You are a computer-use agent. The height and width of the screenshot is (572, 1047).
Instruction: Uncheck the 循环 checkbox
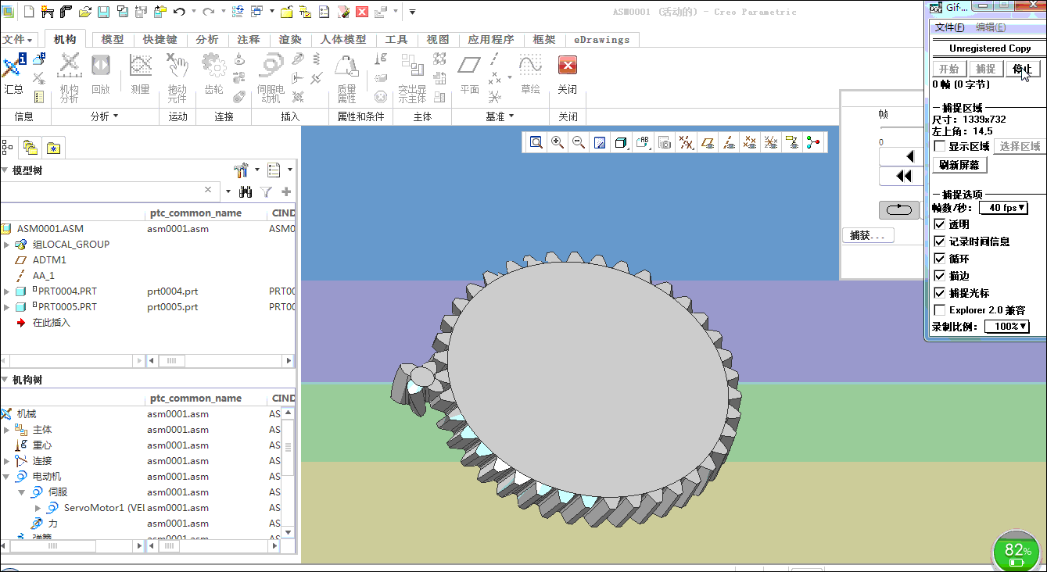coord(940,259)
